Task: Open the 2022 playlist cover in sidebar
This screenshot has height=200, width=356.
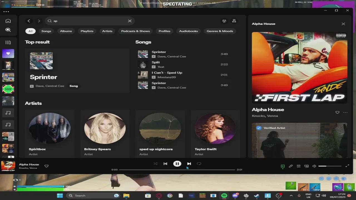Action: [8, 89]
